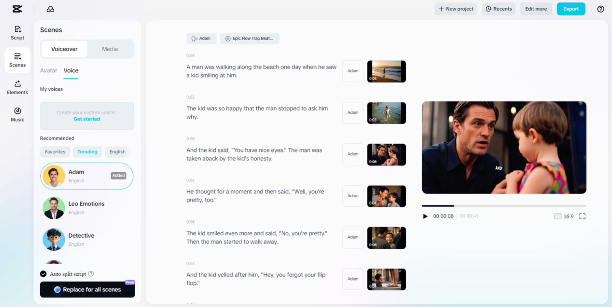The height and width of the screenshot is (307, 612).
Task: Click the cloud storage icon
Action: 50,9
